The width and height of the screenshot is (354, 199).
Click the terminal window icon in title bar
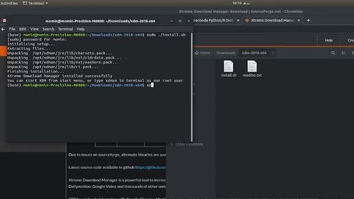4,20
